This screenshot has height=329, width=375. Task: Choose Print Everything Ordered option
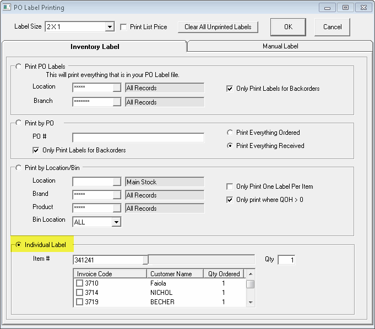click(x=230, y=133)
